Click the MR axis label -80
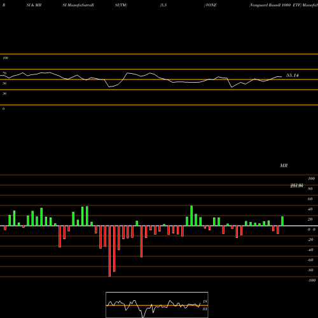Screen dimensions: 318x318 (310, 270)
